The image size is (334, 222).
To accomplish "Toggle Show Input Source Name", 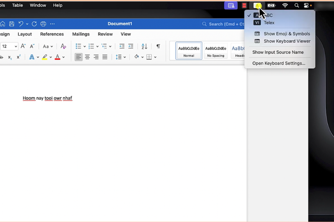I will pyautogui.click(x=280, y=52).
